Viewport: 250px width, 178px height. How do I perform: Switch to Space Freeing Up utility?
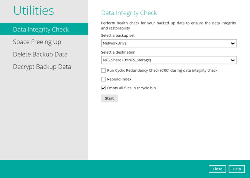coord(37,42)
